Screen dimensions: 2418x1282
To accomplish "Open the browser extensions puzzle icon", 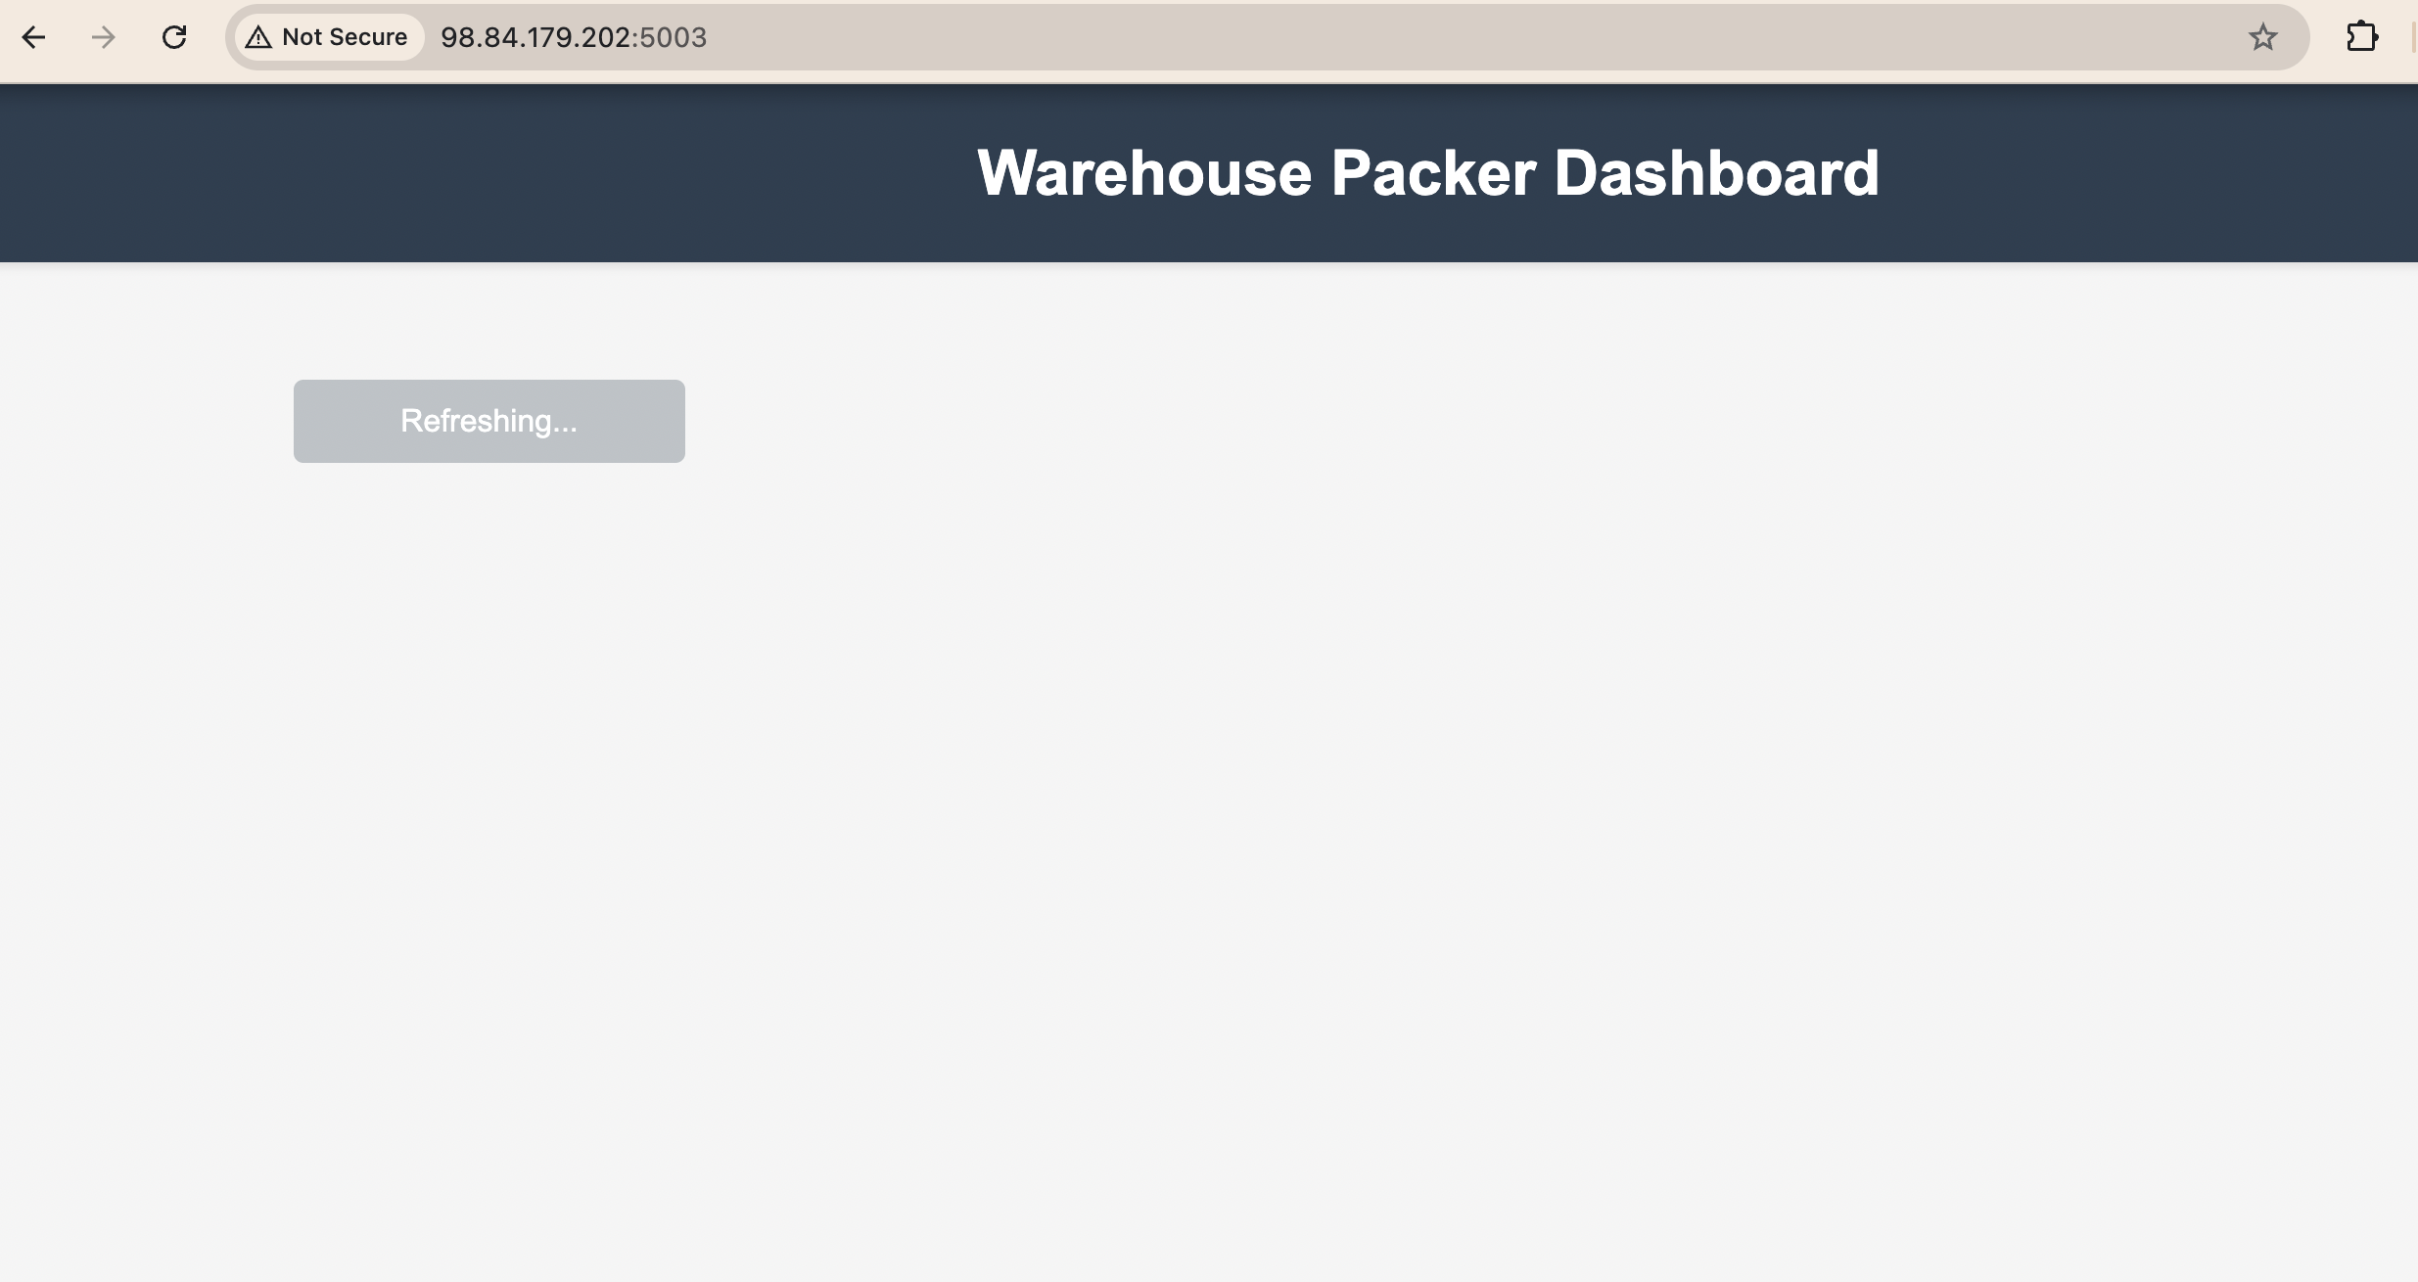I will (x=2362, y=37).
